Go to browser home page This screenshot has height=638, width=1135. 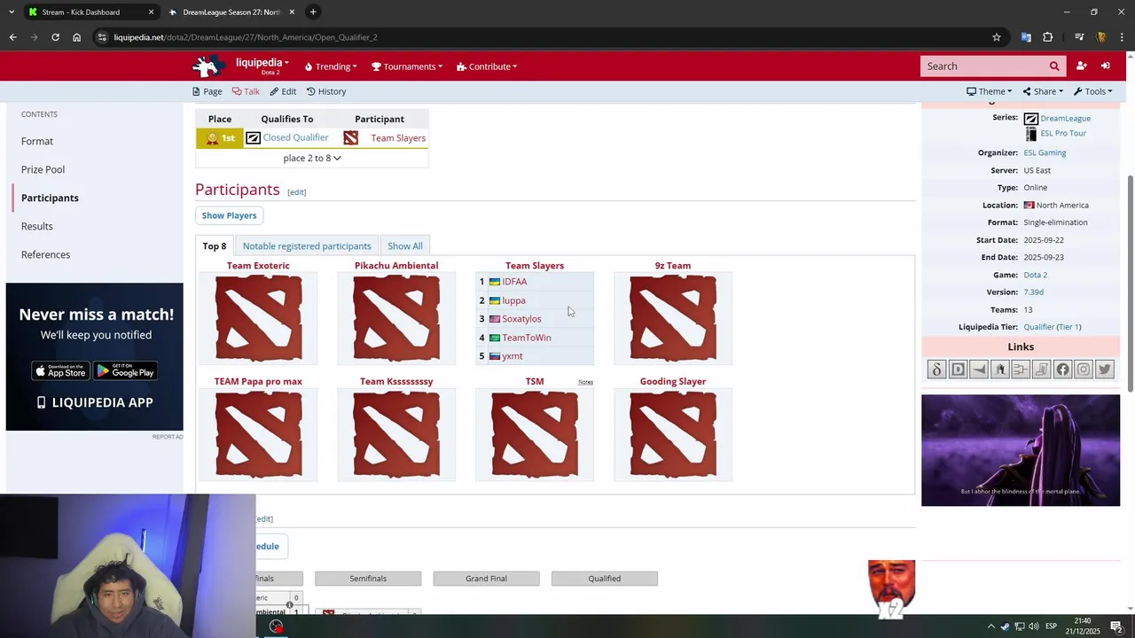(77, 37)
